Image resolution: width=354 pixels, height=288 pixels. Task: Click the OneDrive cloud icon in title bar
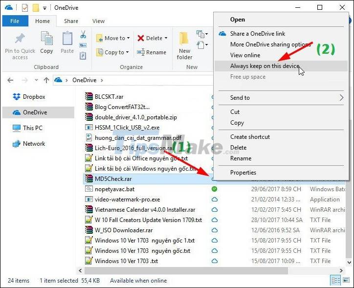[9, 8]
